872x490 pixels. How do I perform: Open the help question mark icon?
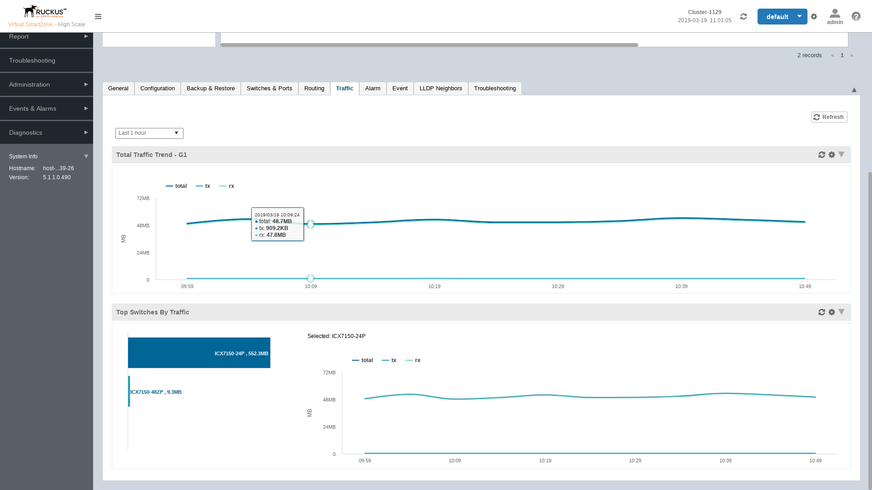pyautogui.click(x=856, y=17)
